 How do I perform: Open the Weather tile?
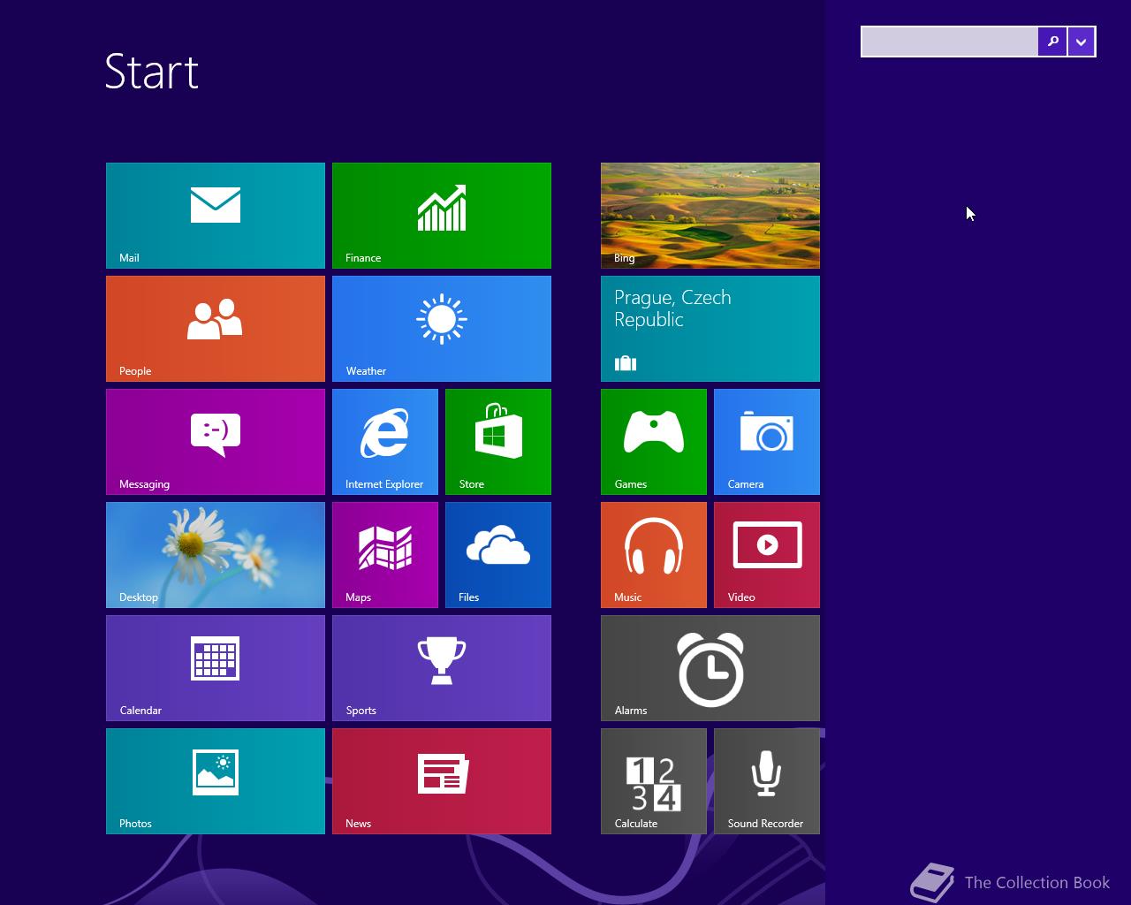click(x=442, y=329)
